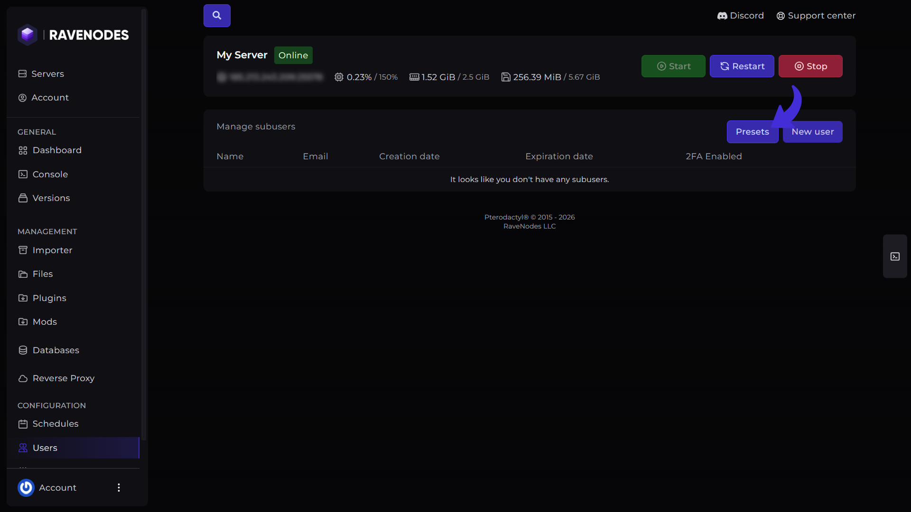Open the floating console terminal icon
Screen dimensions: 911x512
tap(895, 256)
